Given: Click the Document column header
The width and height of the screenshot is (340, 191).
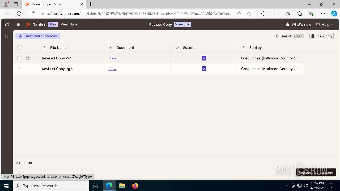Looking at the screenshot, I should (x=138, y=47).
